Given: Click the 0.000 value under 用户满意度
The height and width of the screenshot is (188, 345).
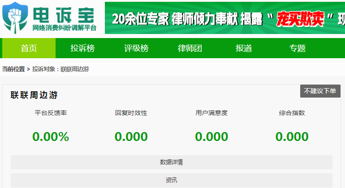Looking at the screenshot, I should (x=211, y=137).
